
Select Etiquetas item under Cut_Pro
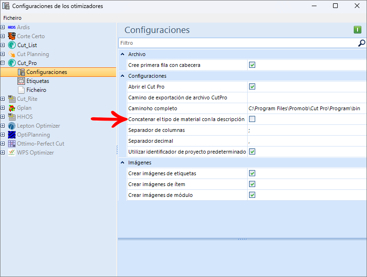[x=38, y=81]
